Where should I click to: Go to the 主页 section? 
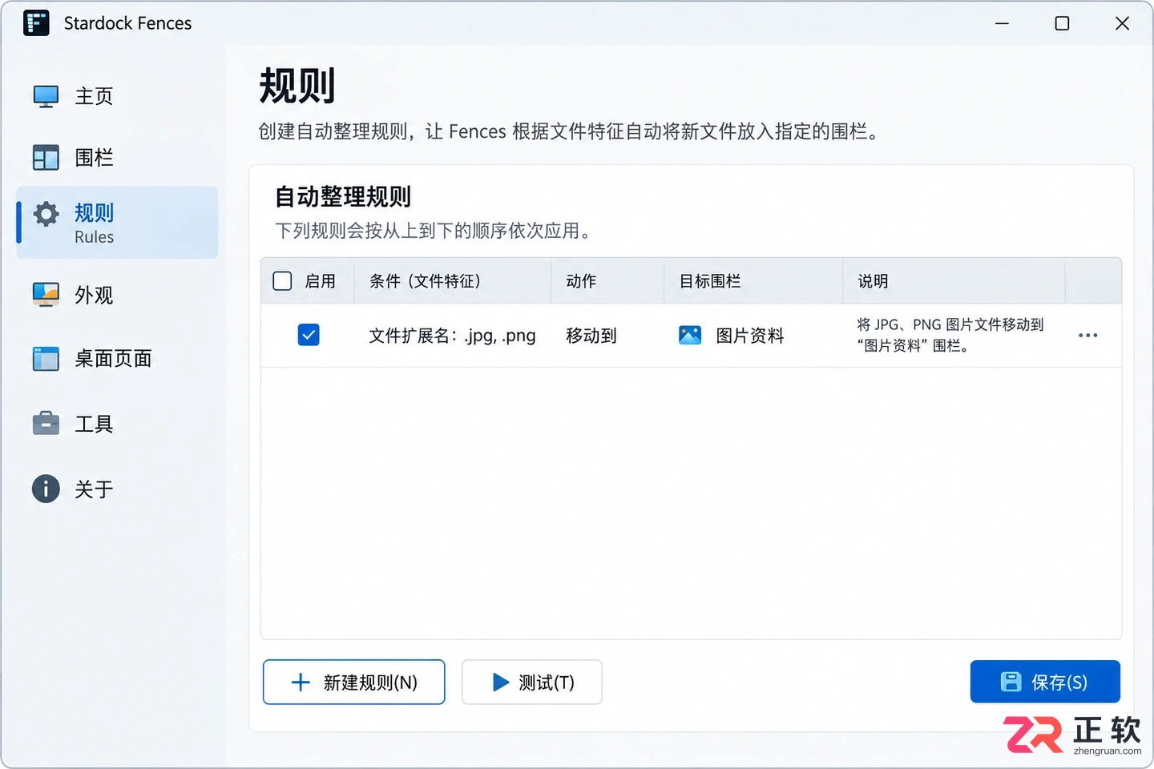coord(117,96)
